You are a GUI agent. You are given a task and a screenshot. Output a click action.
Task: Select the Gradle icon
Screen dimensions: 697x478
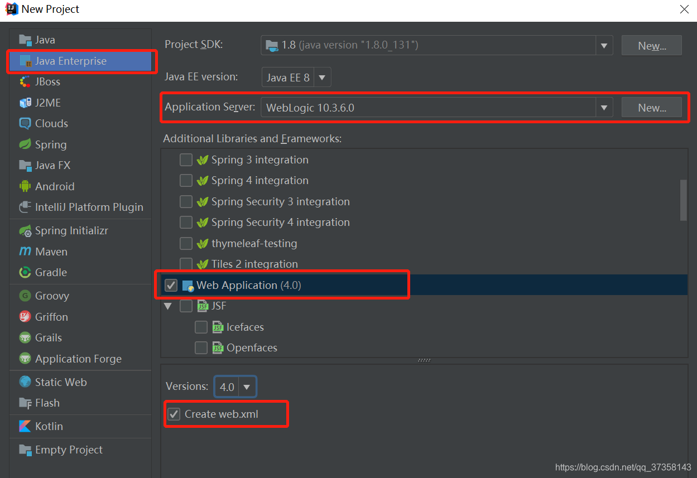25,272
